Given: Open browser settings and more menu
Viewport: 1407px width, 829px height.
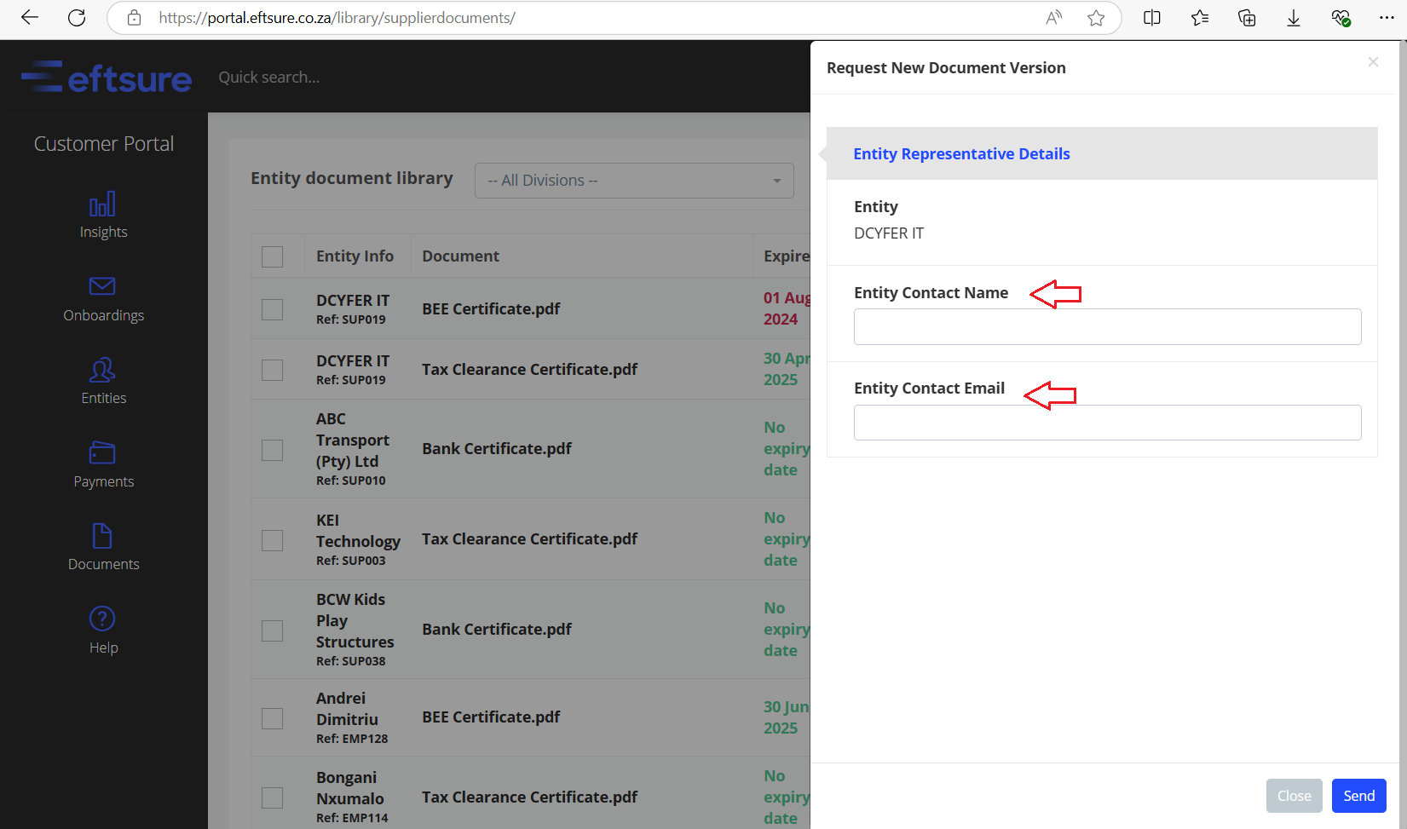Looking at the screenshot, I should tap(1387, 18).
